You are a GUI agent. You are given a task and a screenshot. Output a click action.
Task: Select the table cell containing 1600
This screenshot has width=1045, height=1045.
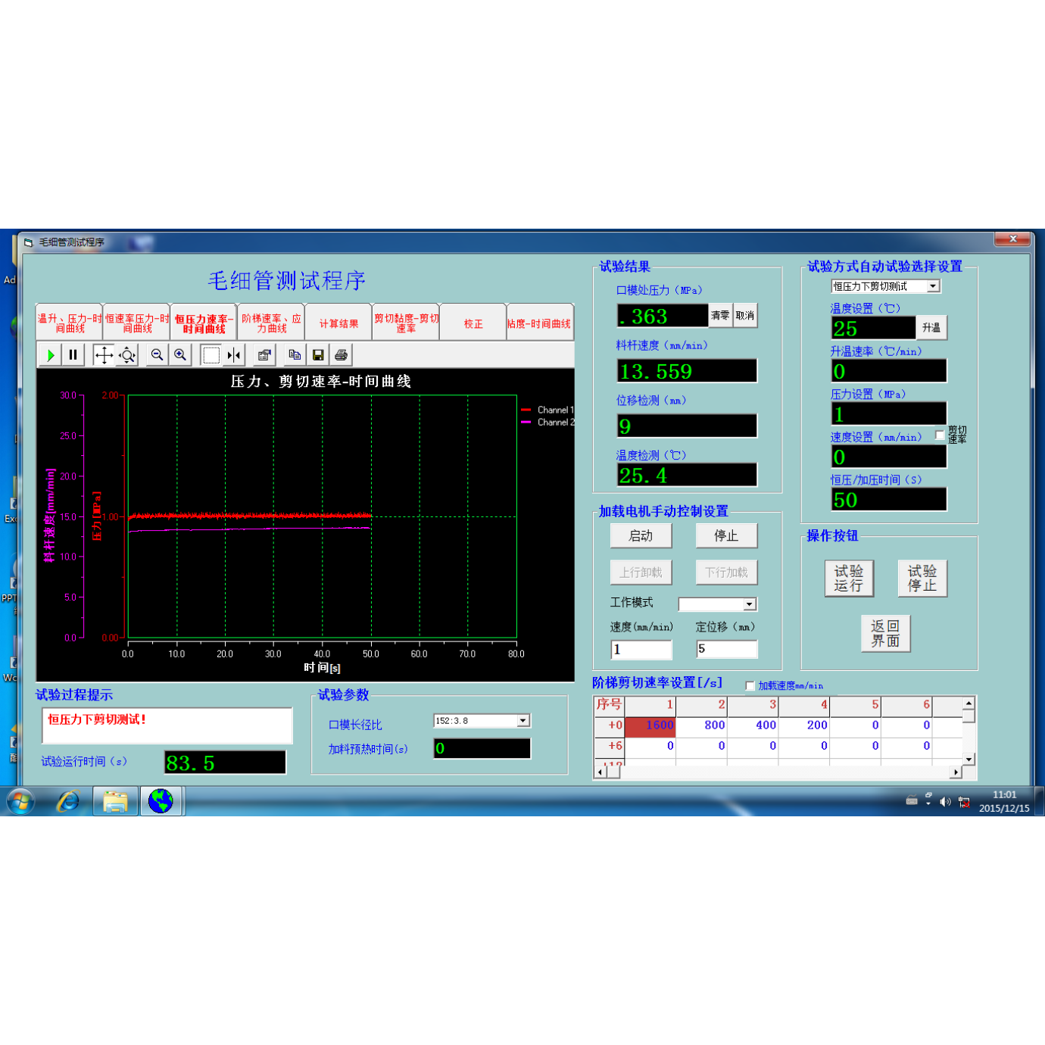click(650, 725)
